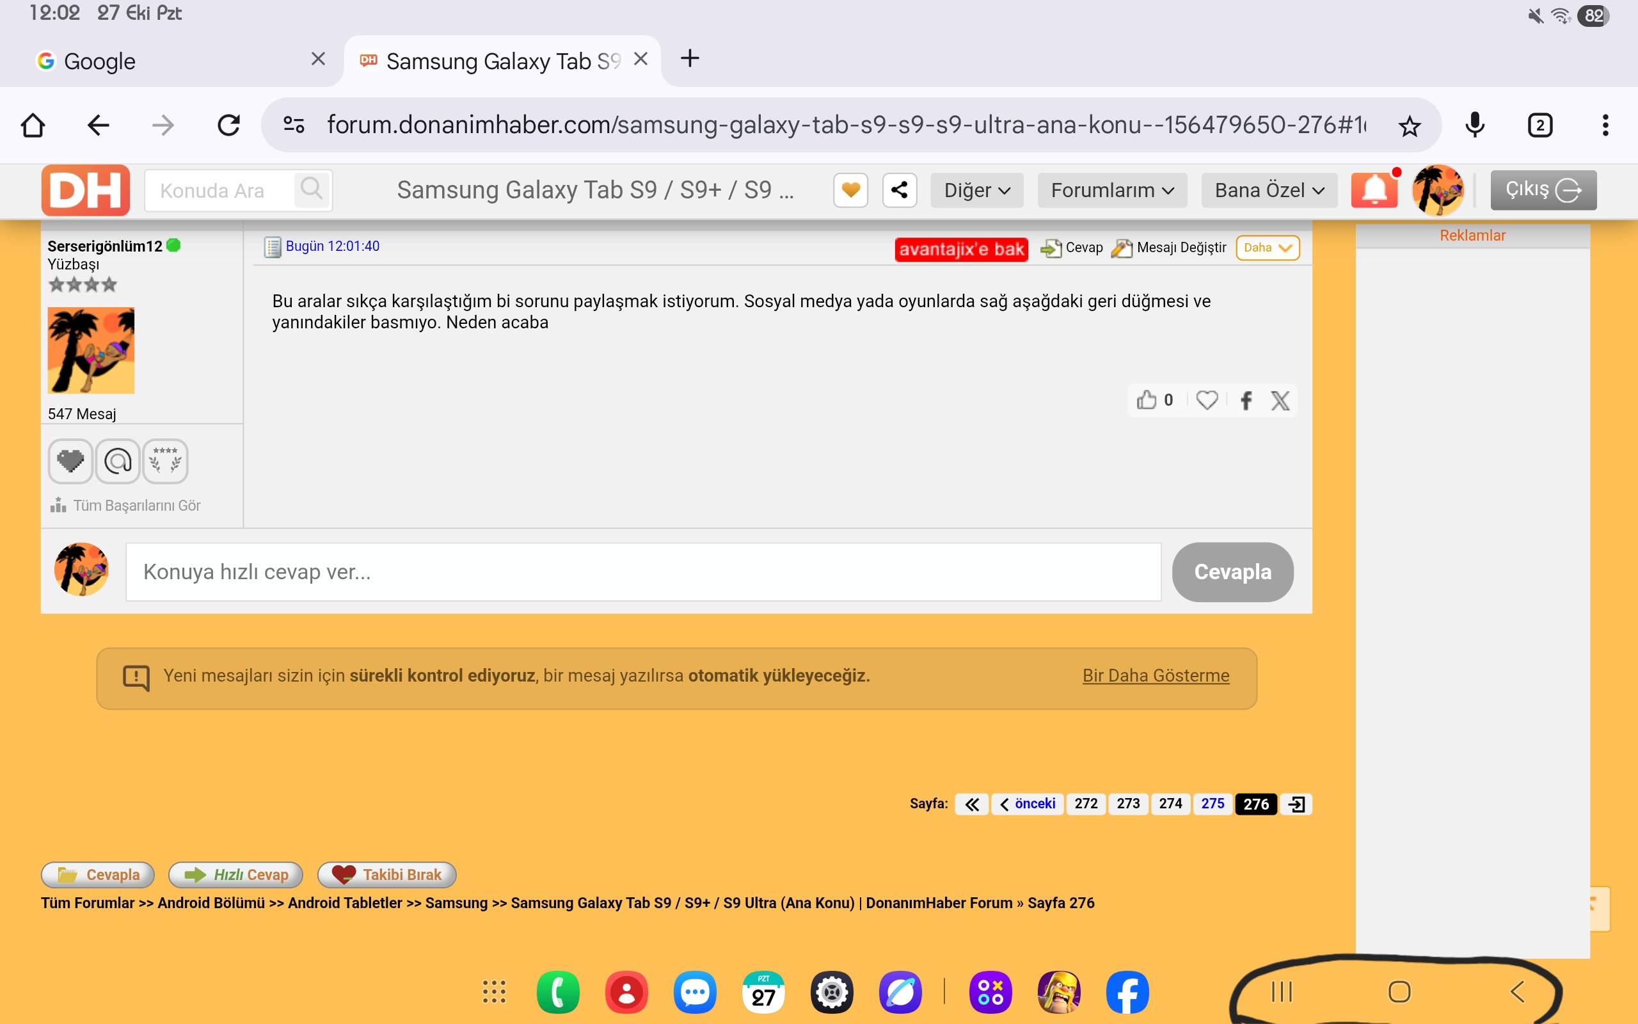This screenshot has width=1638, height=1024.
Task: Toggle the heart favorite on the post
Action: coord(1207,400)
